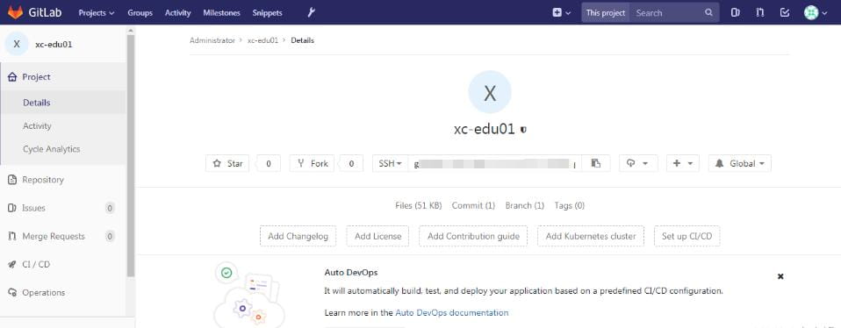The image size is (841, 328).
Task: Select Details in sidebar
Action: coord(63,103)
